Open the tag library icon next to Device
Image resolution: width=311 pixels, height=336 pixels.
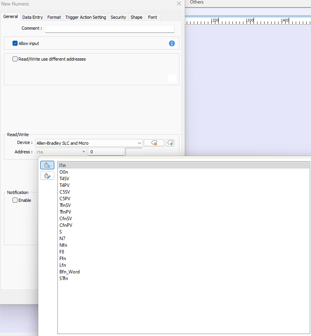coord(154,143)
